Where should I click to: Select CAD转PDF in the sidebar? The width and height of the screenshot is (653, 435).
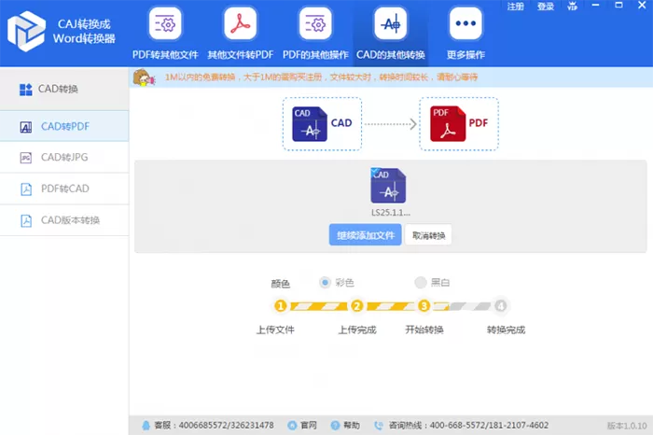point(64,126)
